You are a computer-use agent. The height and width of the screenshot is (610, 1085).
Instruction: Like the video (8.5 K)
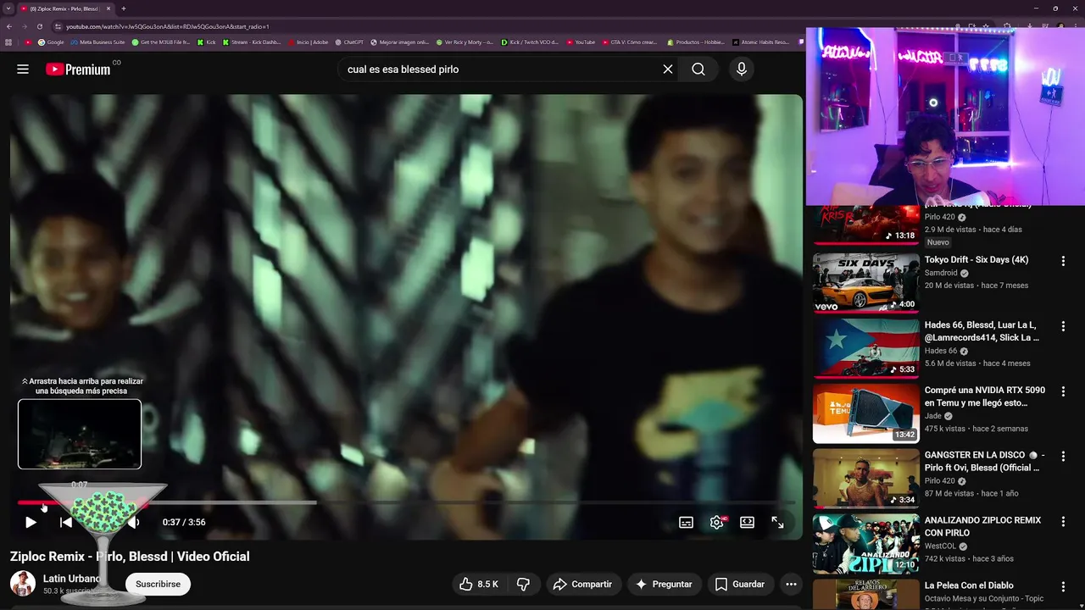[480, 584]
